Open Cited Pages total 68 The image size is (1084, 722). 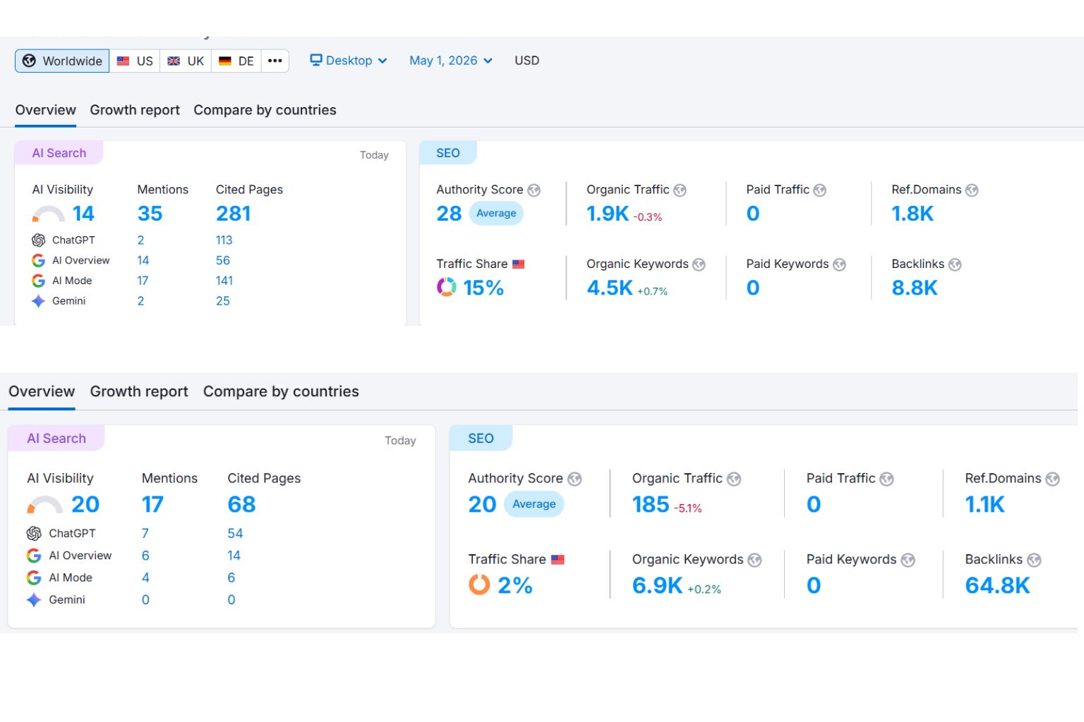[241, 505]
